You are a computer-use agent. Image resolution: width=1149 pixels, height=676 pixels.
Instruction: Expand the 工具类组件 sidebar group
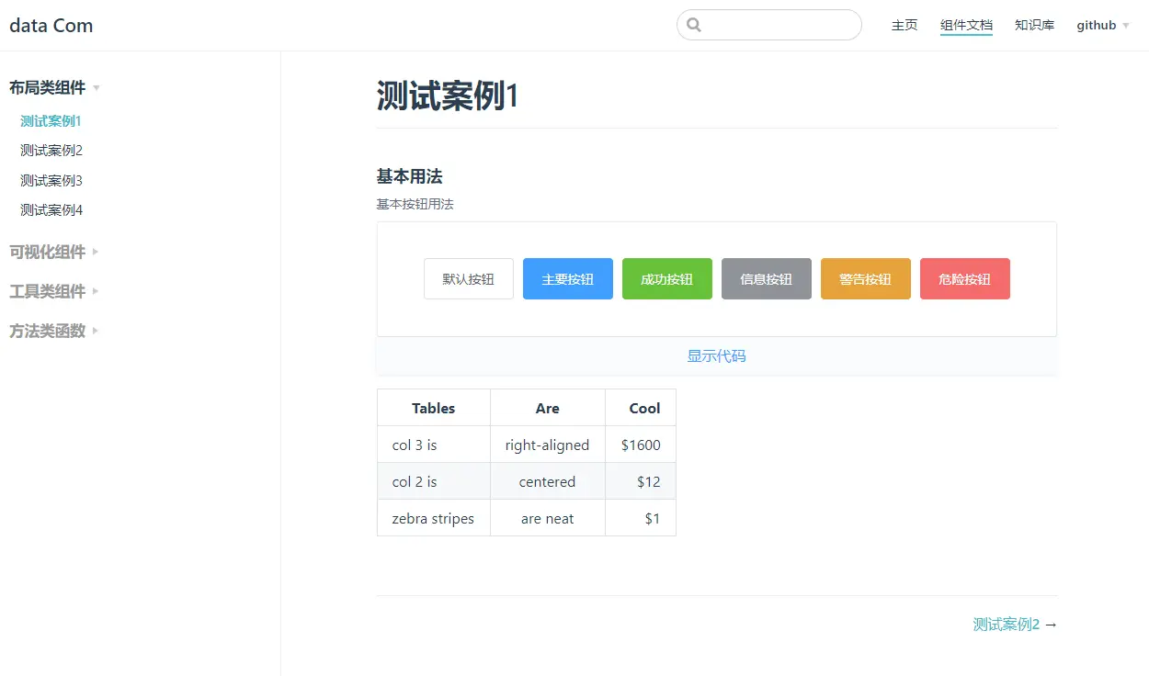54,291
